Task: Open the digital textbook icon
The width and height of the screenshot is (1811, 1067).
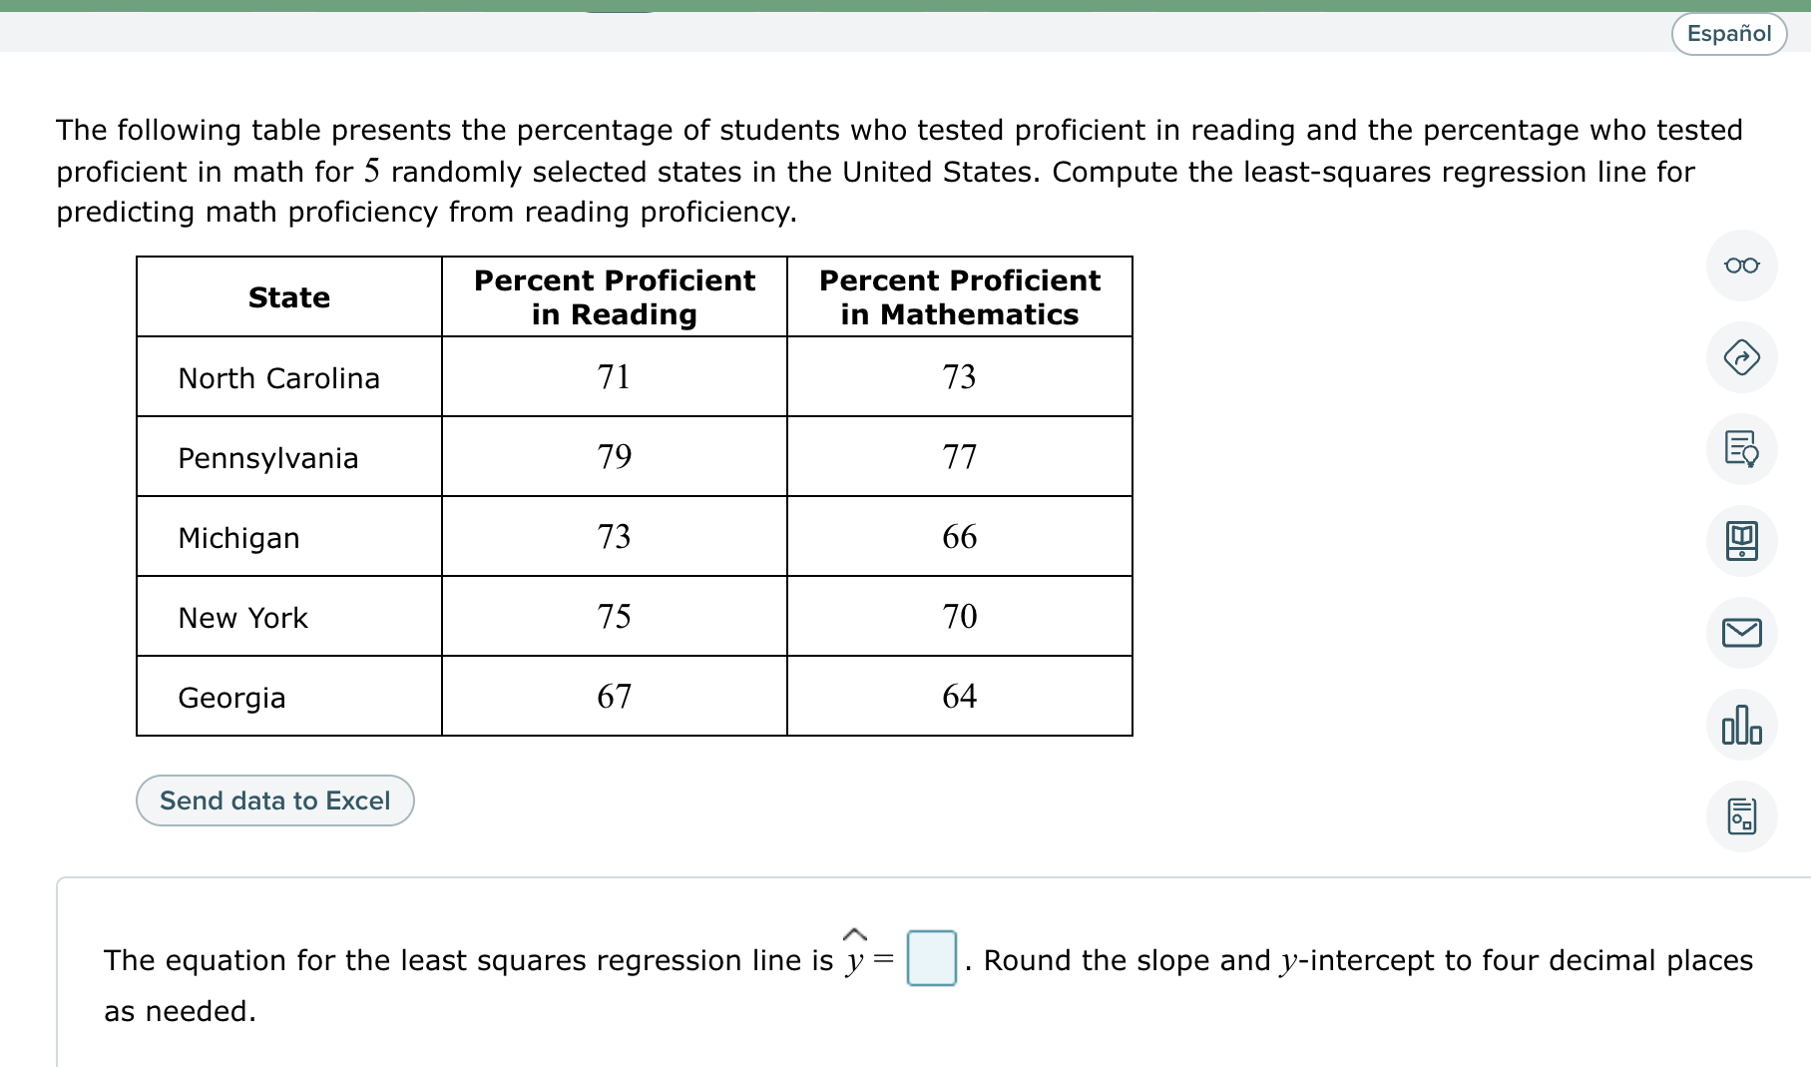Action: 1741,540
